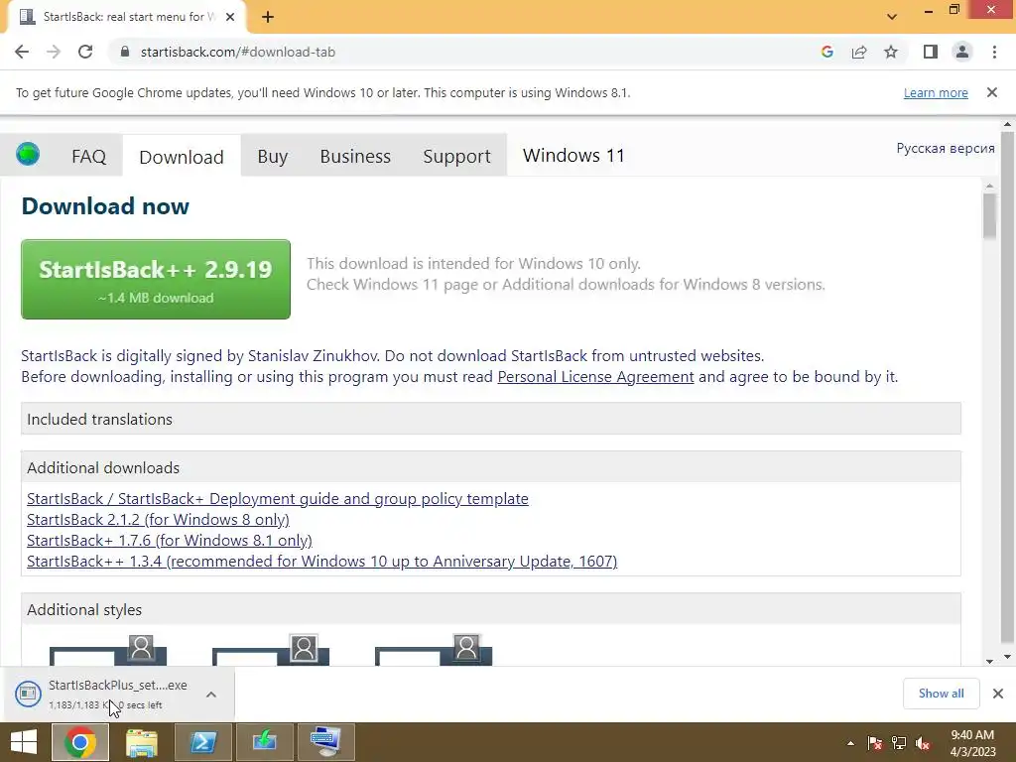Open PowerShell from taskbar
Image resolution: width=1016 pixels, height=762 pixels.
tap(202, 742)
